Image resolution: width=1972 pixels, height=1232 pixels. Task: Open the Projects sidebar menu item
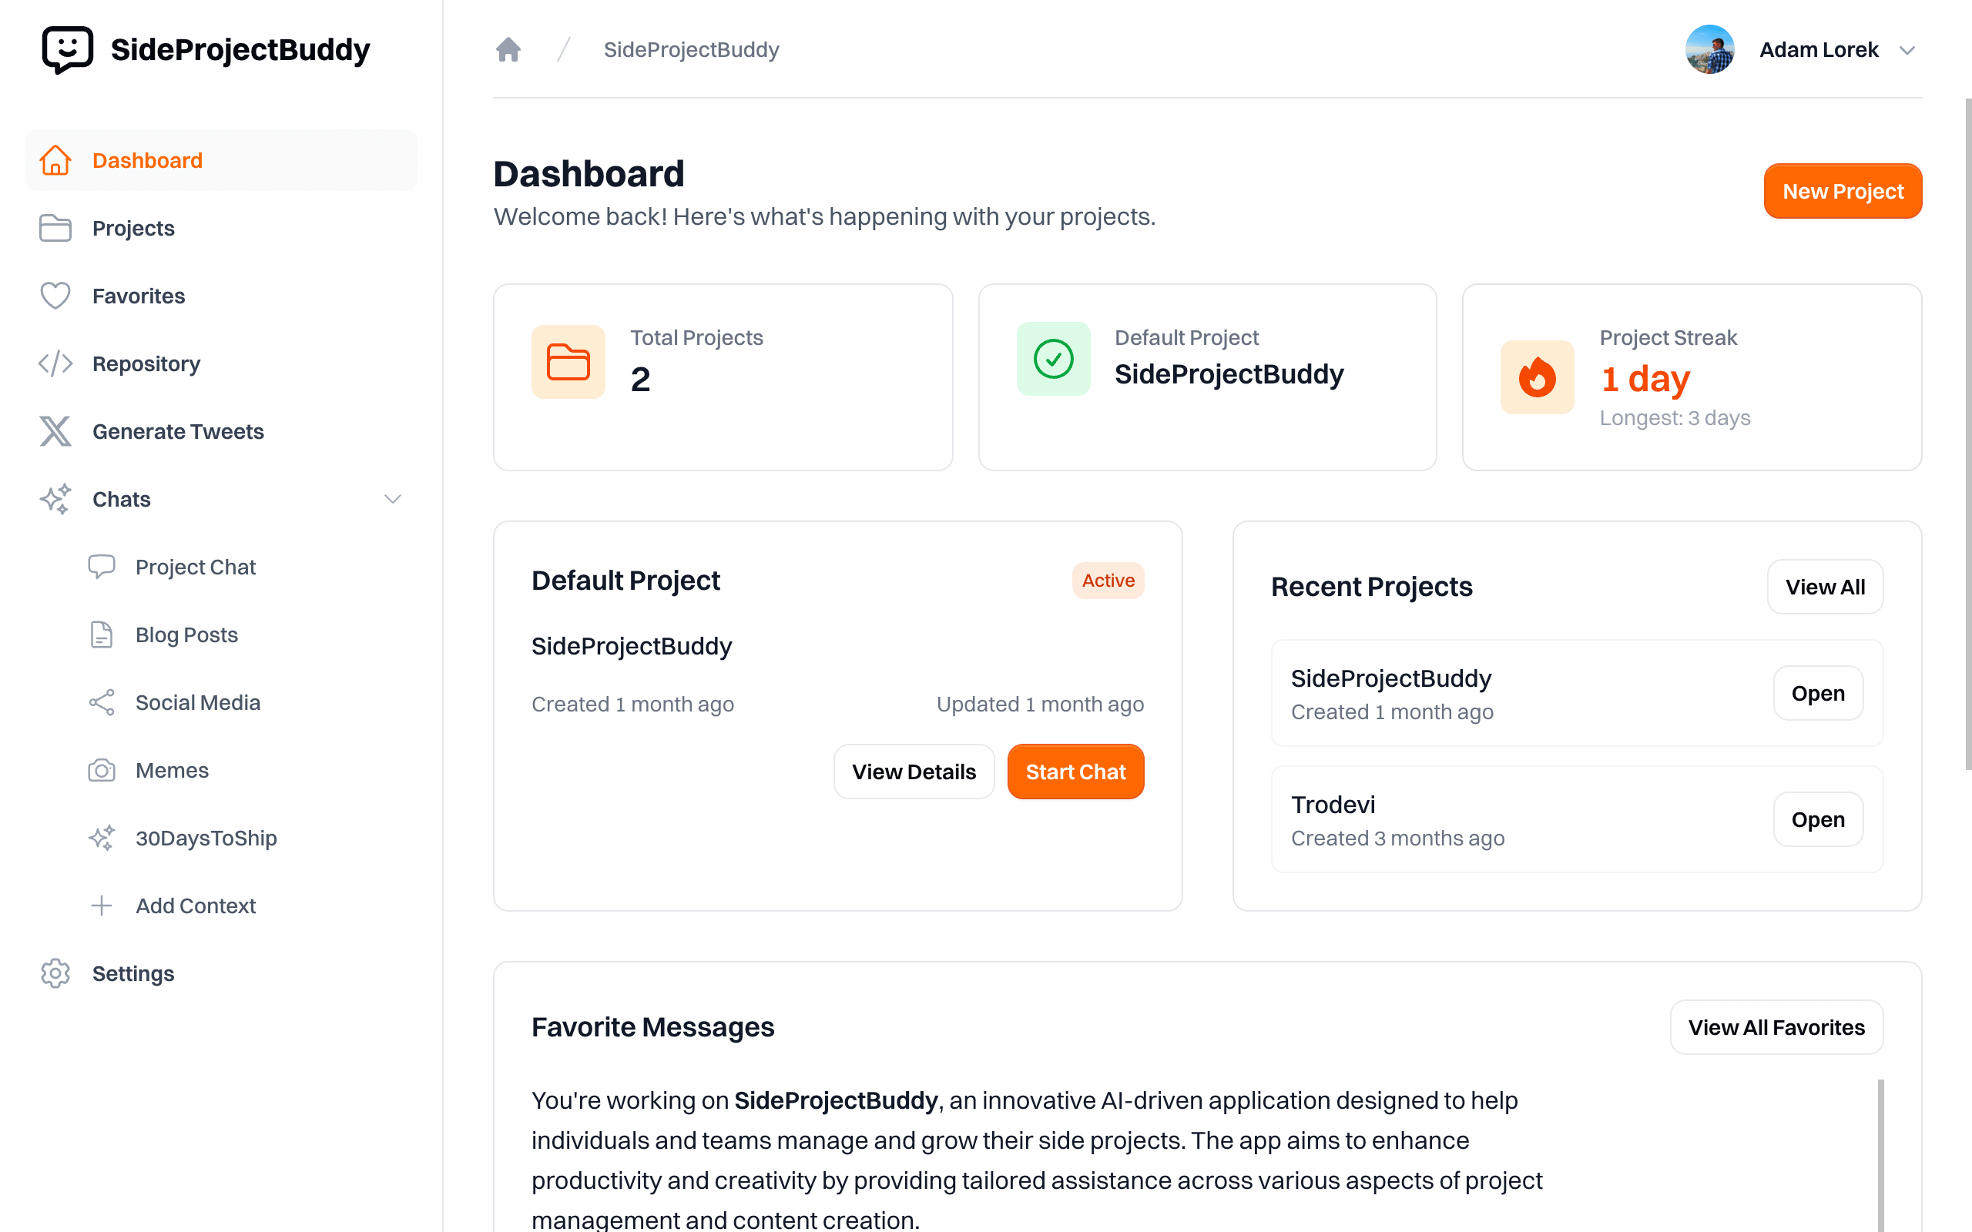click(133, 228)
